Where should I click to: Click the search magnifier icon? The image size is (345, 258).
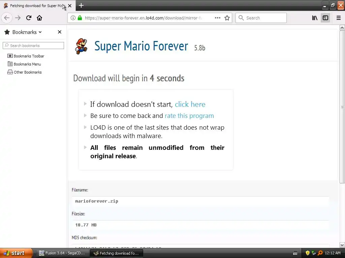pyautogui.click(x=241, y=18)
